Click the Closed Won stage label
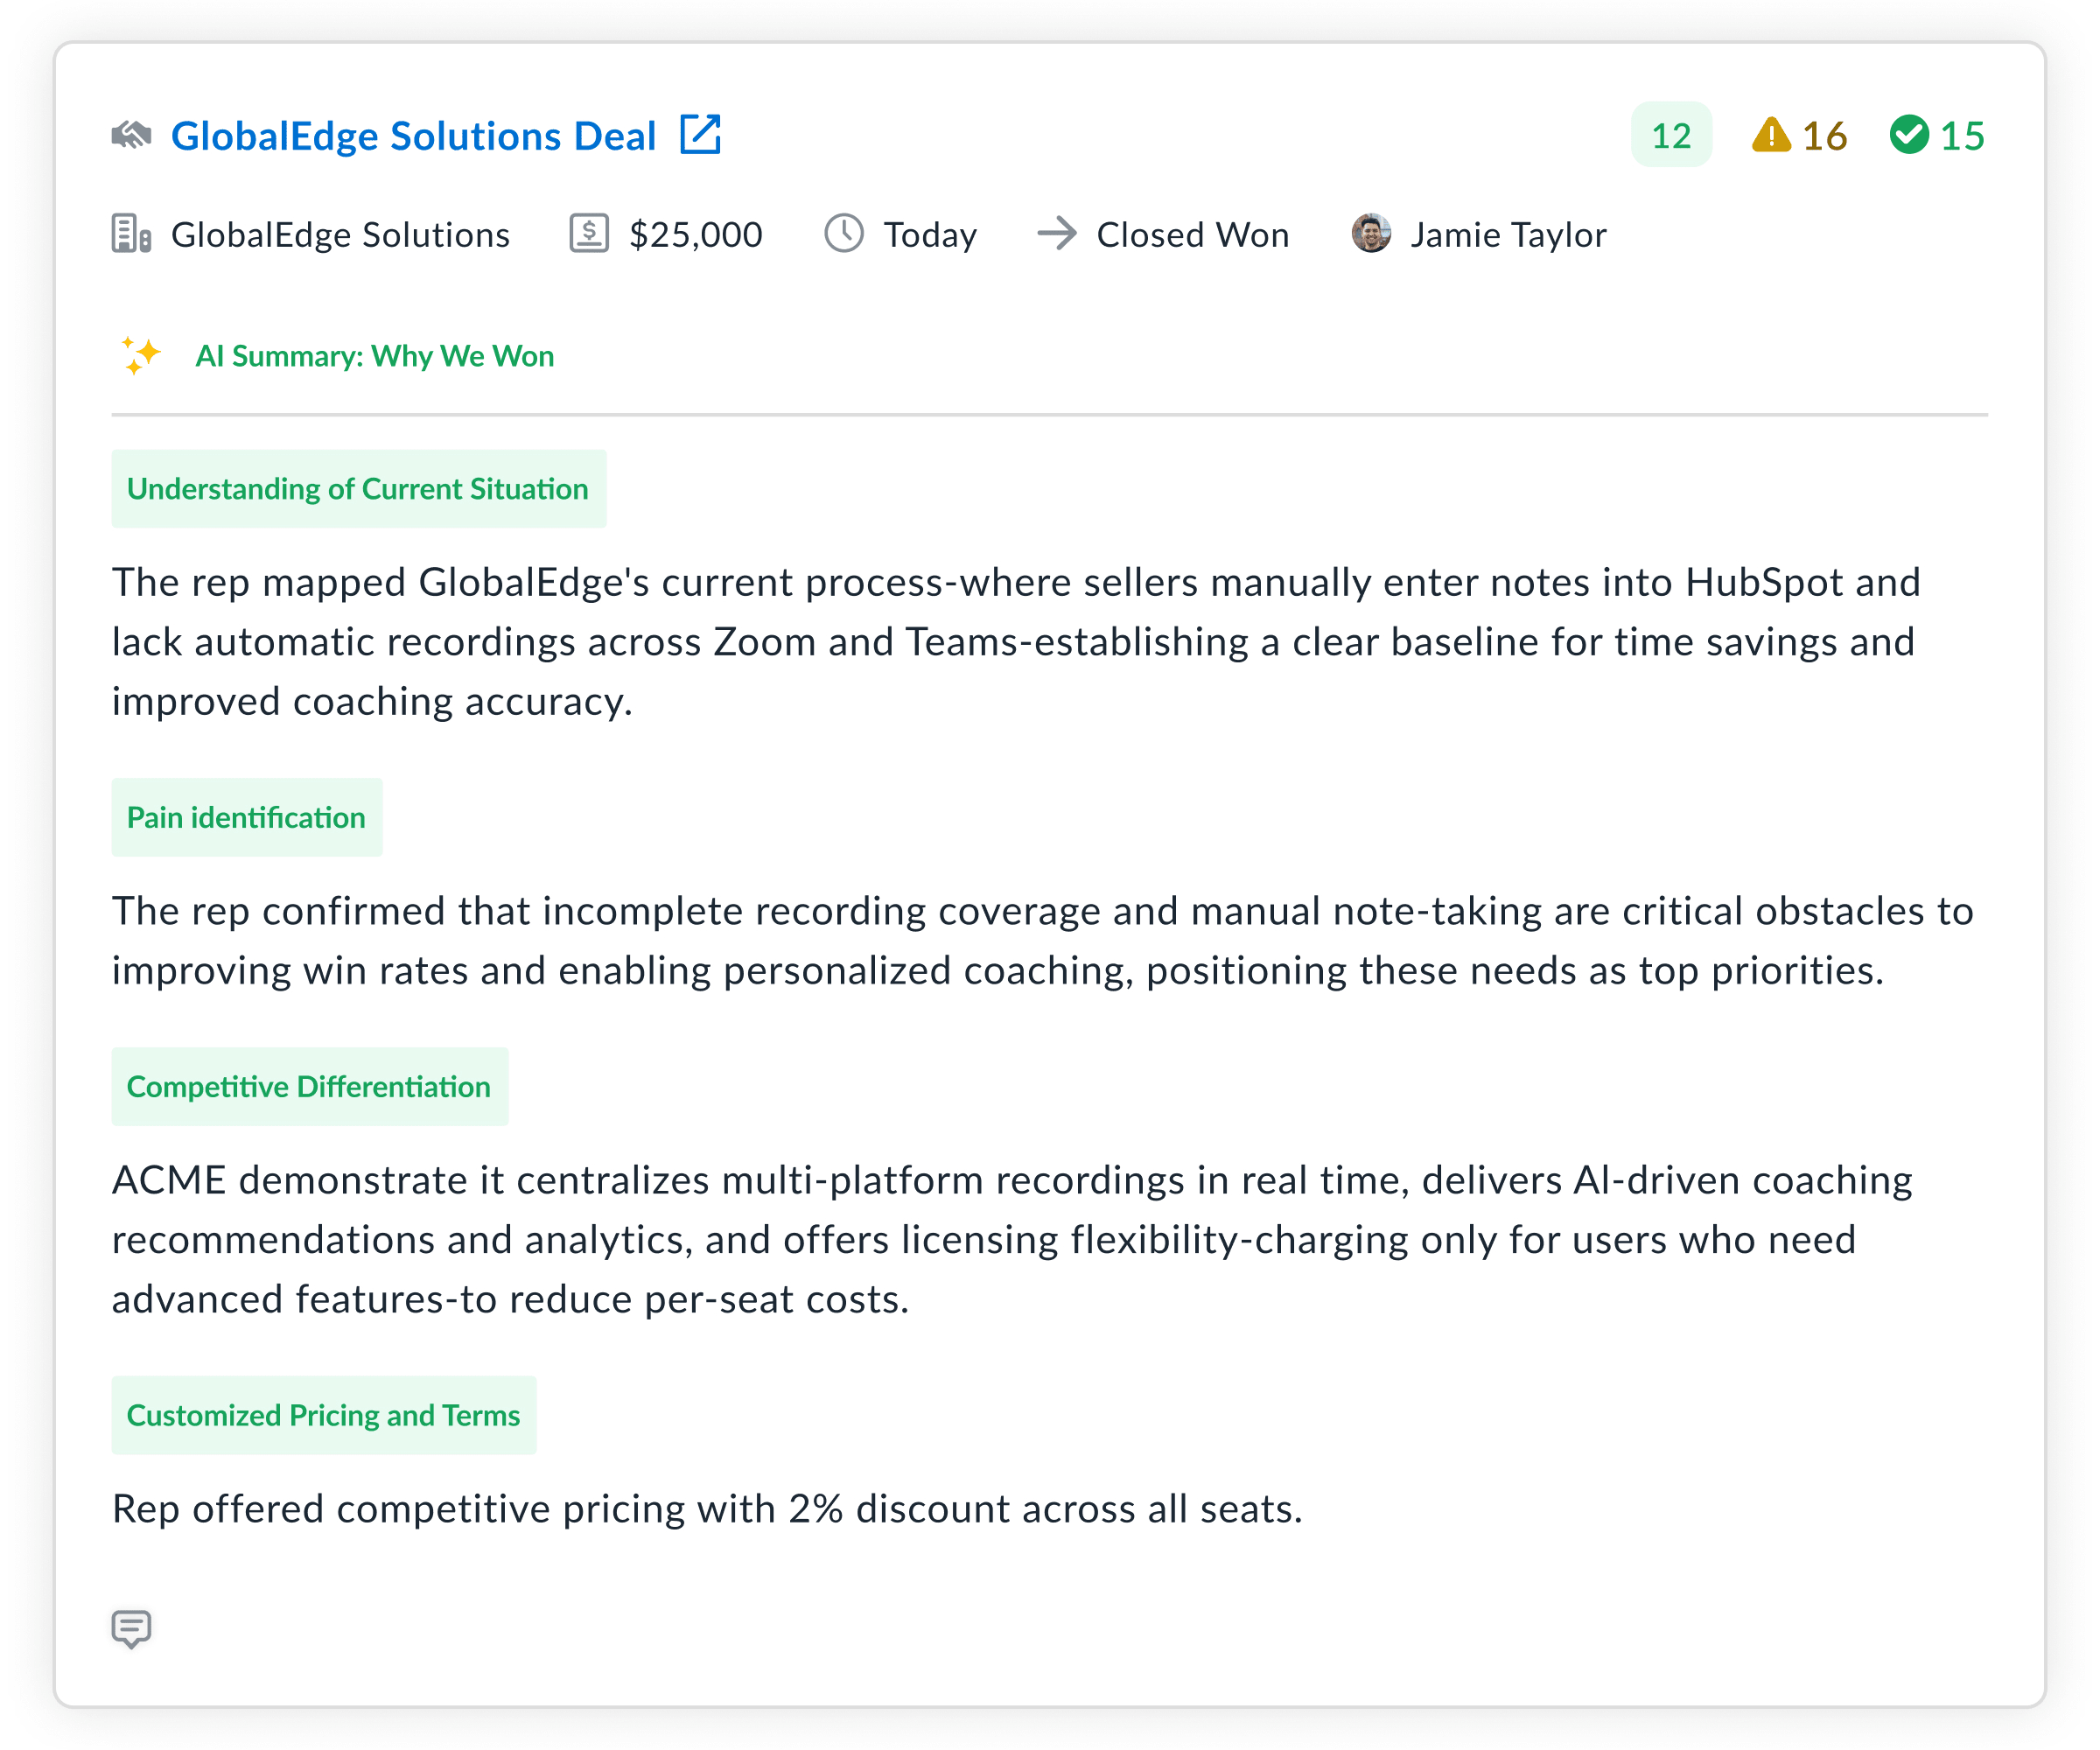The height and width of the screenshot is (1750, 2100). [x=1192, y=235]
